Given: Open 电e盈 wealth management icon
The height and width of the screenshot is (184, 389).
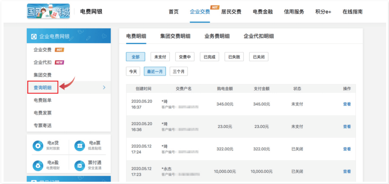Looking at the screenshot, I should (38, 165).
